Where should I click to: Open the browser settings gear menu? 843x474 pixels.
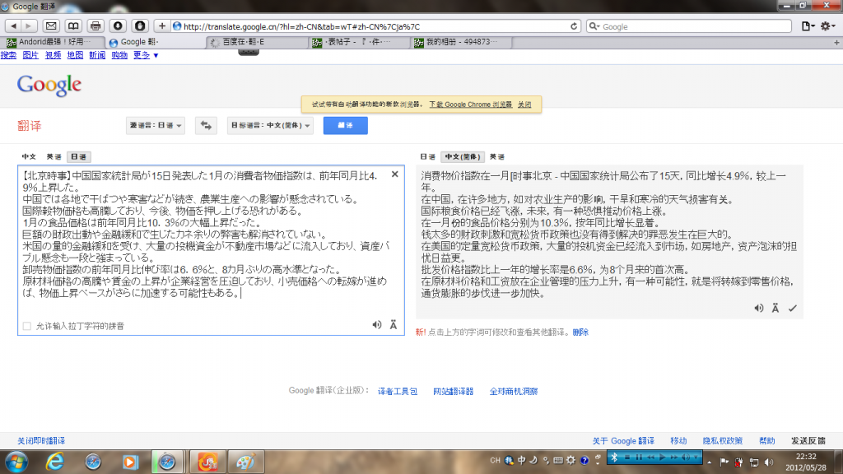tap(828, 26)
